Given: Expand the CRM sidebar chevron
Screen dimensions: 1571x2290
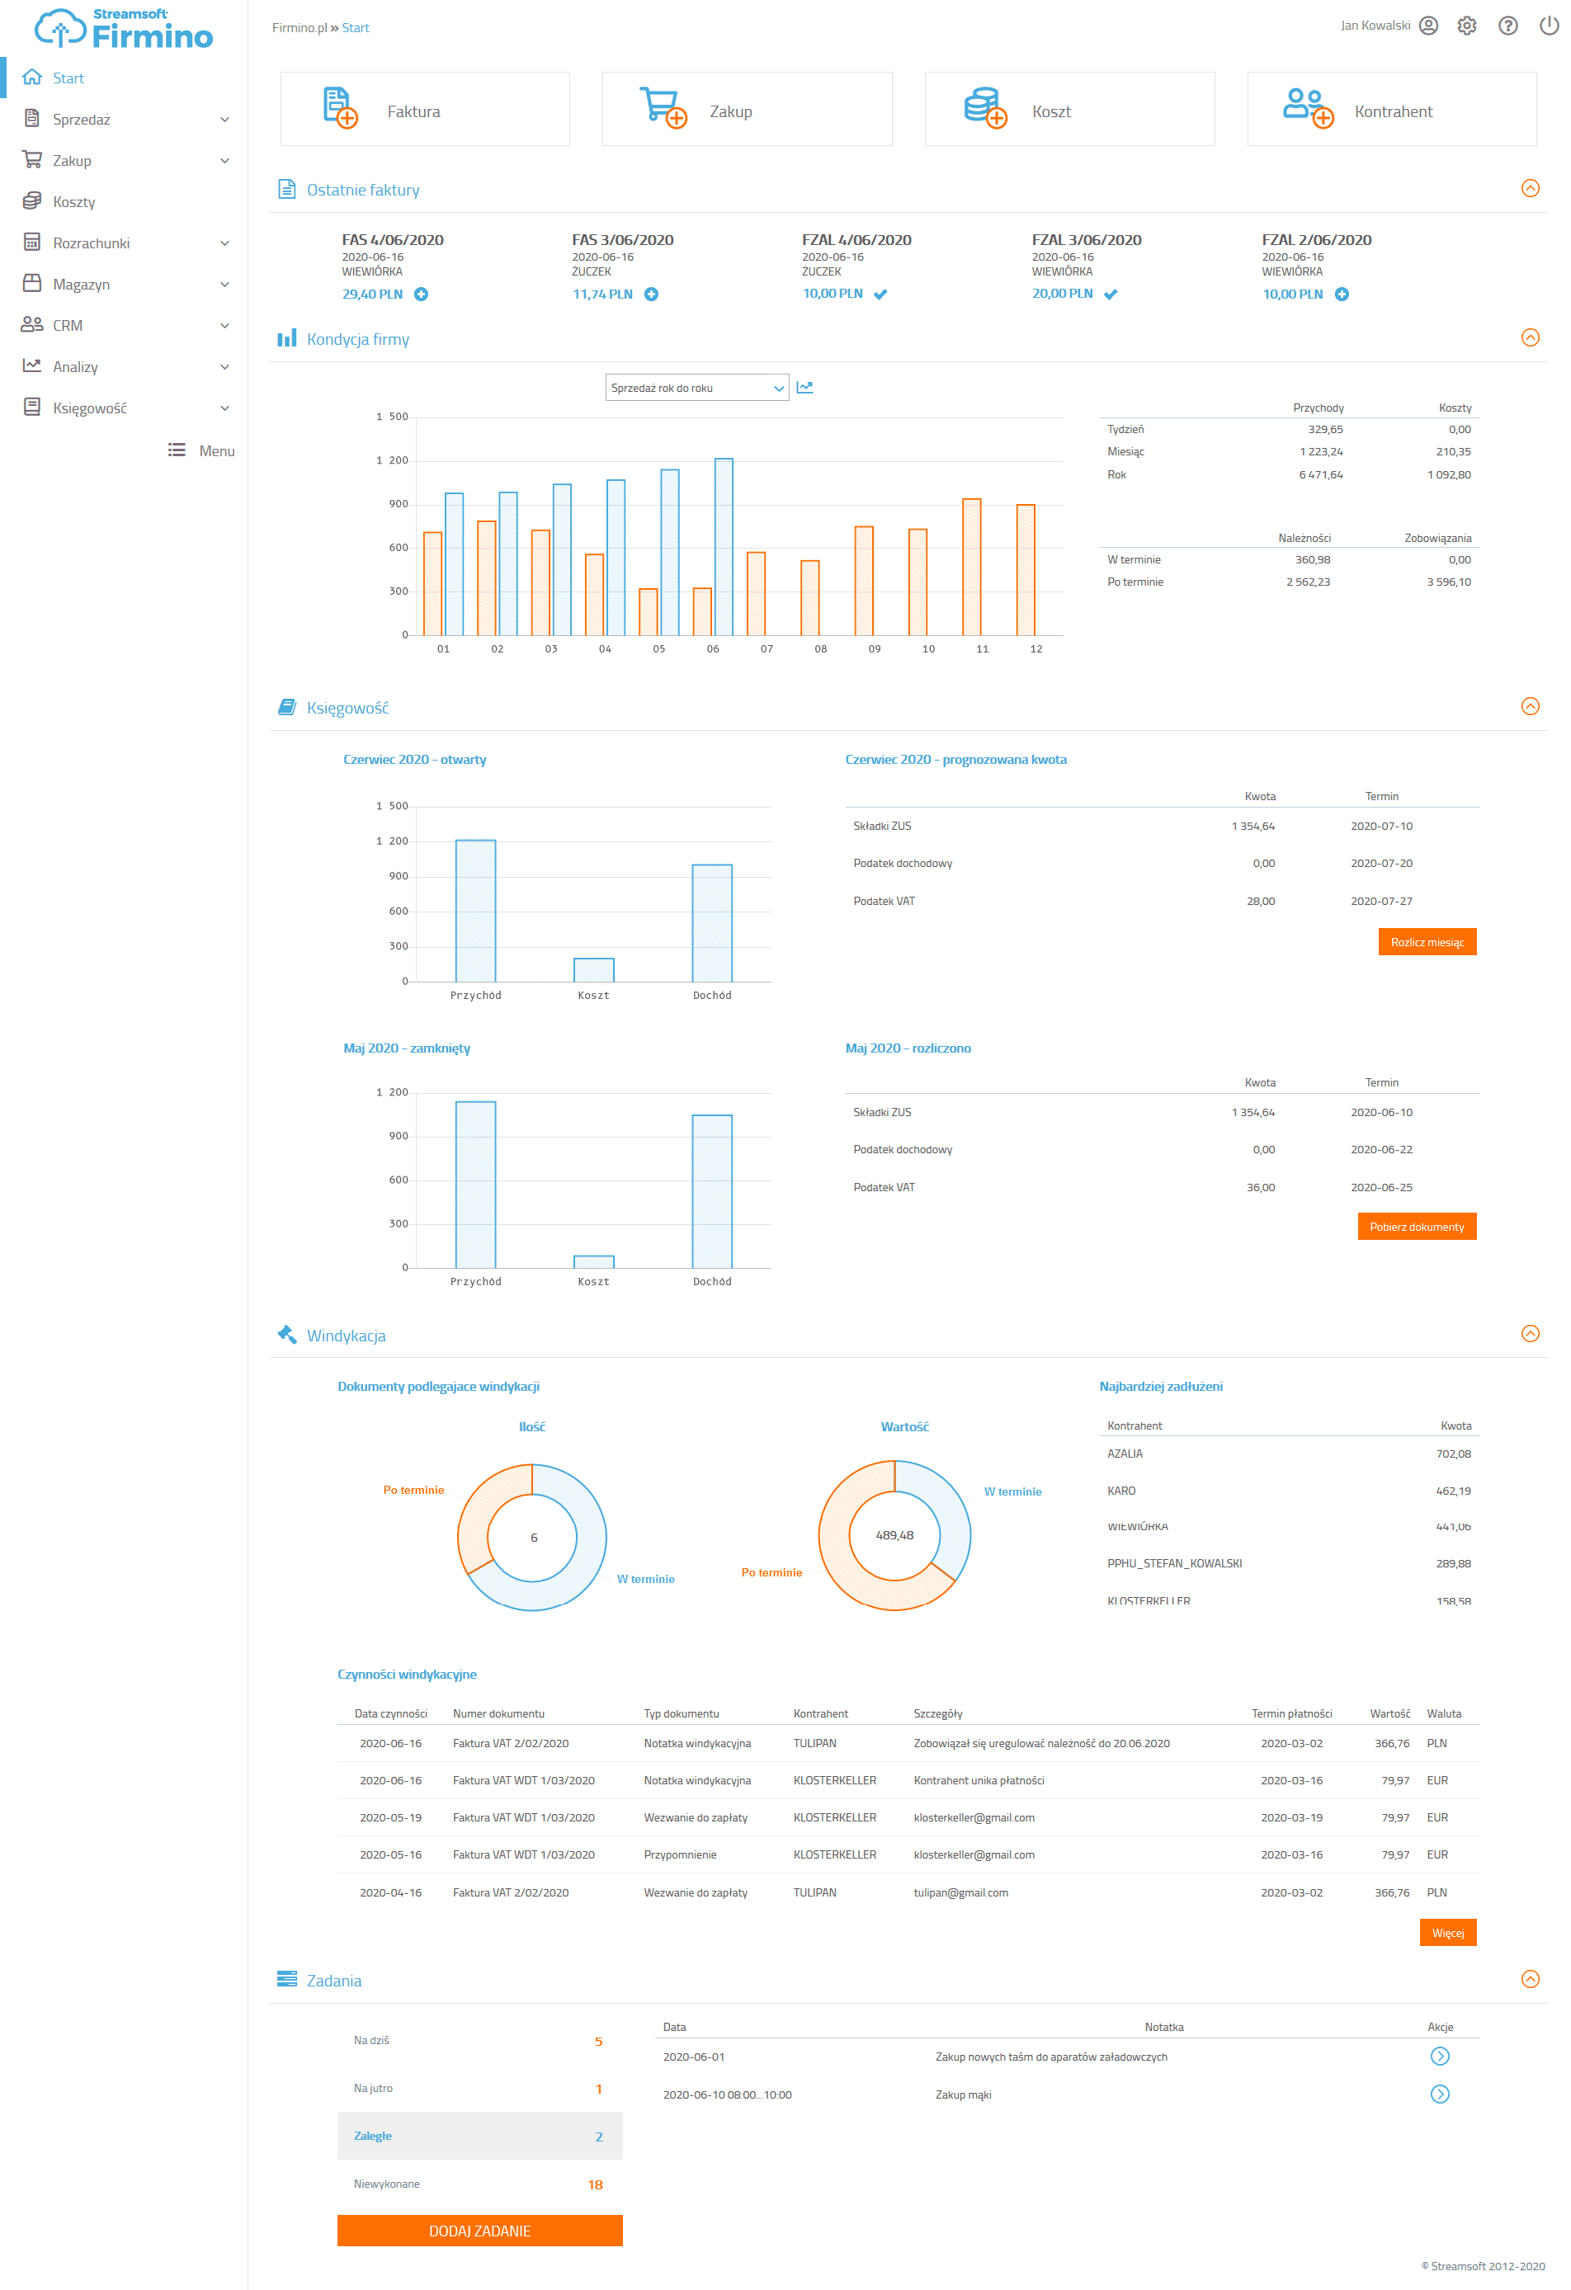Looking at the screenshot, I should coord(224,325).
